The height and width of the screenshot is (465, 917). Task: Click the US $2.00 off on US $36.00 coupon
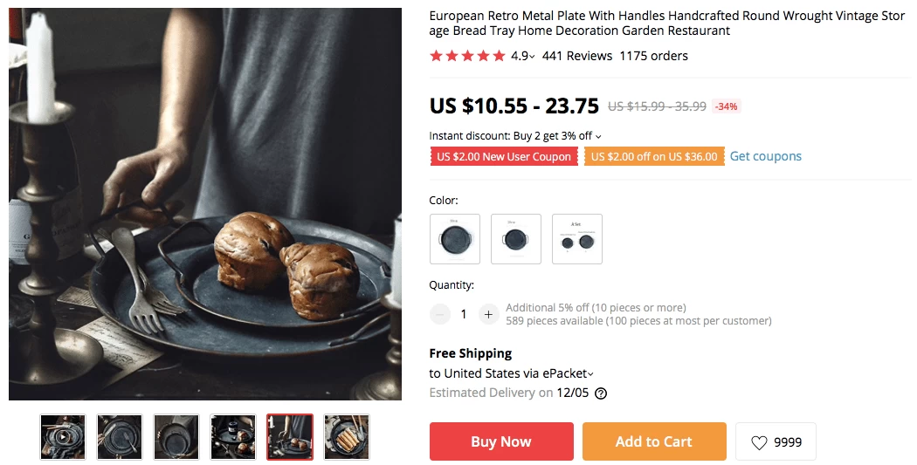(x=654, y=156)
